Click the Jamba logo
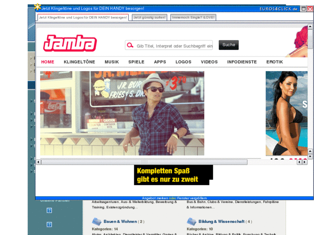 click(70, 43)
